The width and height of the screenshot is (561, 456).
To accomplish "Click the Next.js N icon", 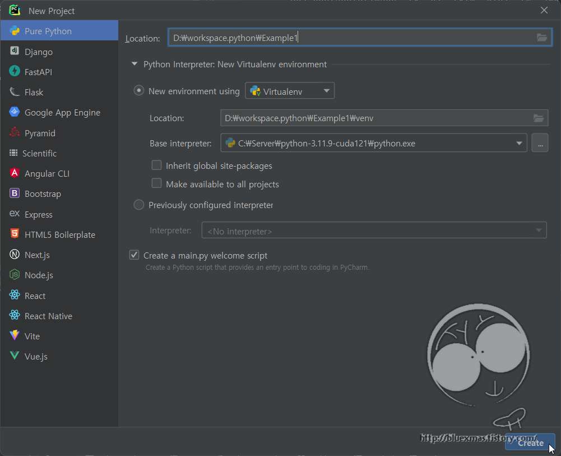I will (x=15, y=255).
